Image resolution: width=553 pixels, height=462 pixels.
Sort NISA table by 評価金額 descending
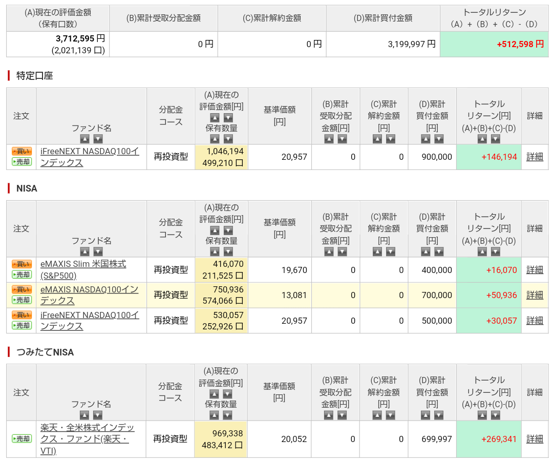pyautogui.click(x=228, y=230)
